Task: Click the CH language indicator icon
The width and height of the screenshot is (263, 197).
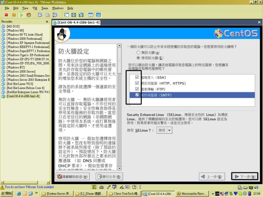Action: (x=94, y=187)
